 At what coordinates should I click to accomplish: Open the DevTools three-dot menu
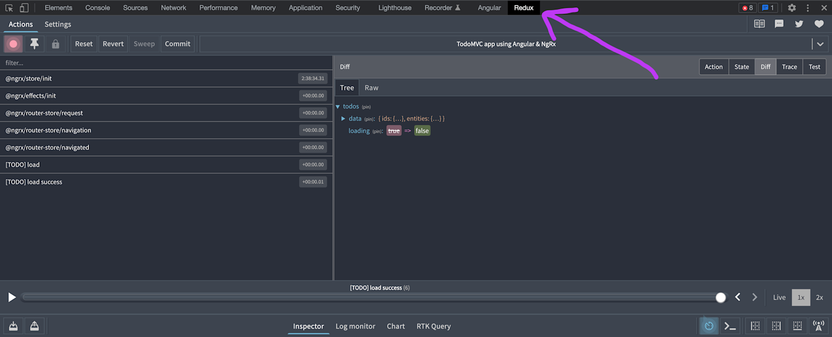click(x=808, y=8)
